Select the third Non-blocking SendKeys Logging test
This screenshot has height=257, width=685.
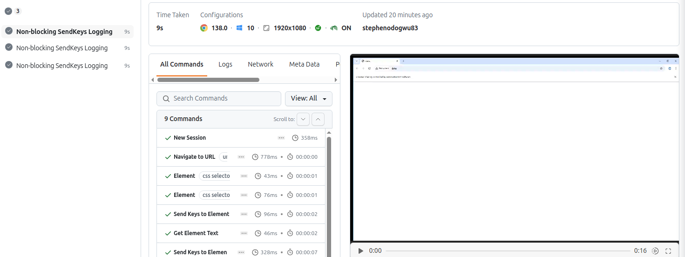62,66
